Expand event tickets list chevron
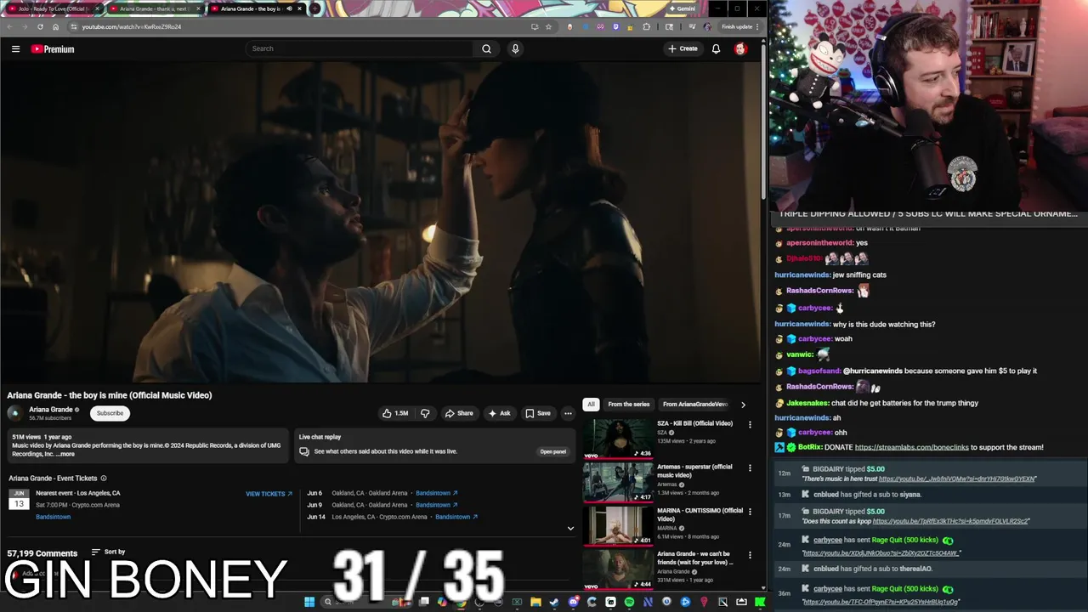1088x612 pixels. pyautogui.click(x=570, y=528)
